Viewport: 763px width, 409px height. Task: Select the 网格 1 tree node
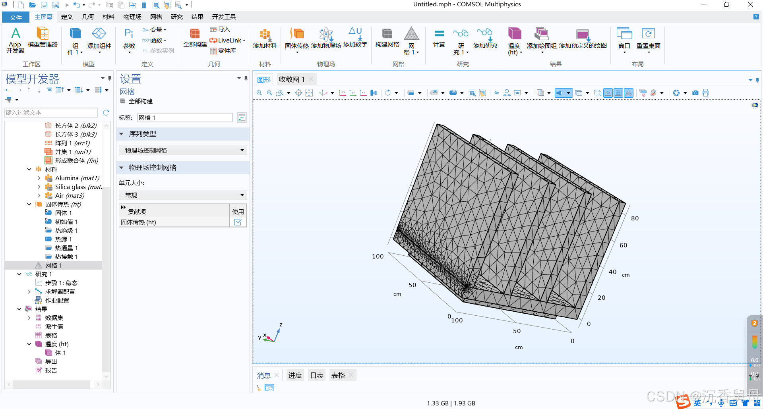(53, 265)
